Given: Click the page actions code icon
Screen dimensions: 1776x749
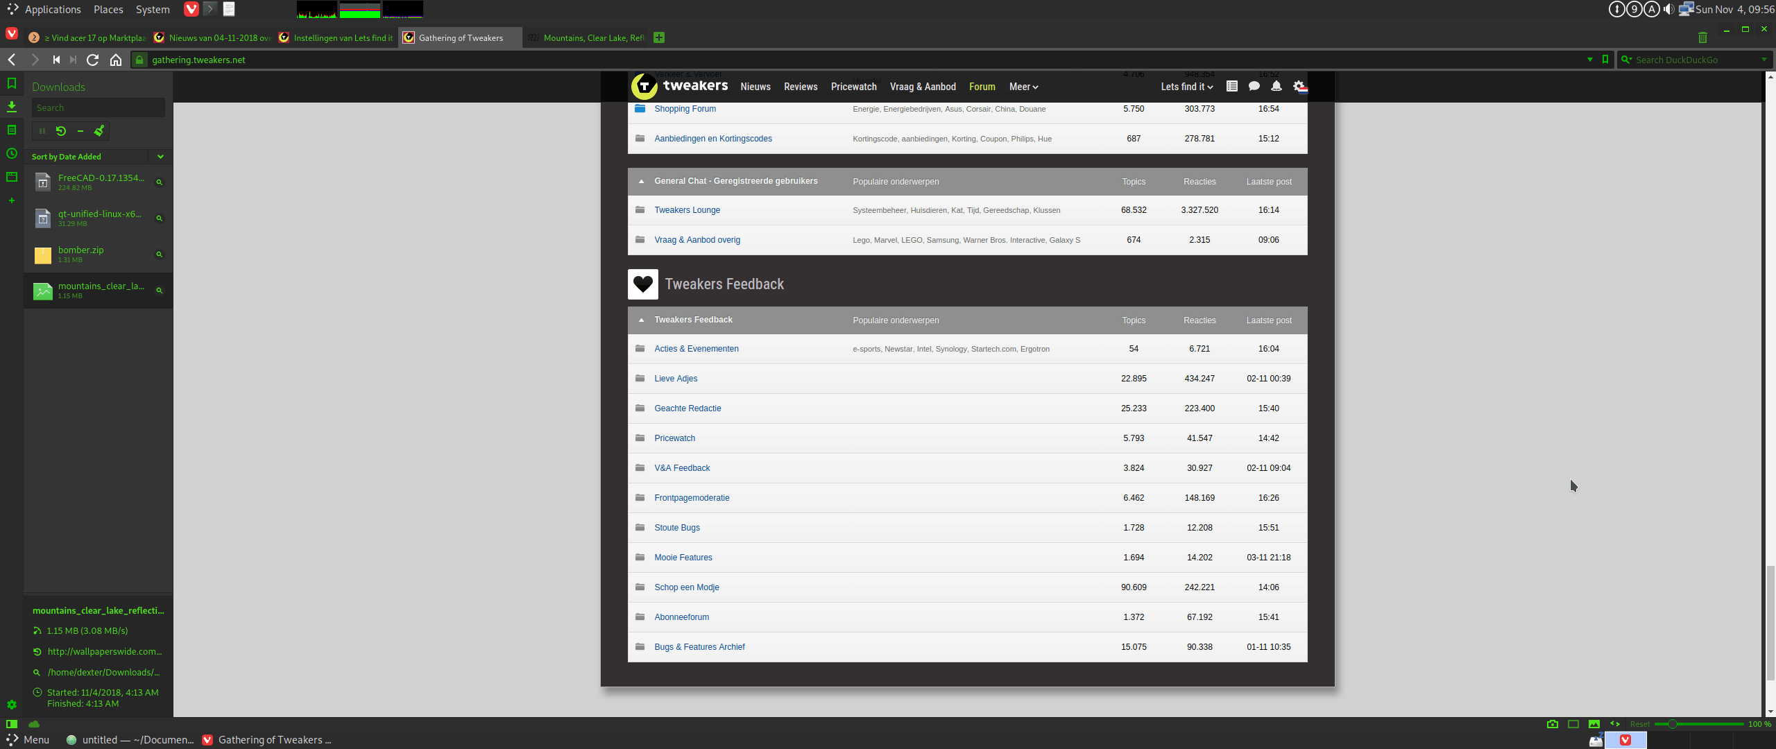Looking at the screenshot, I should 1615,724.
